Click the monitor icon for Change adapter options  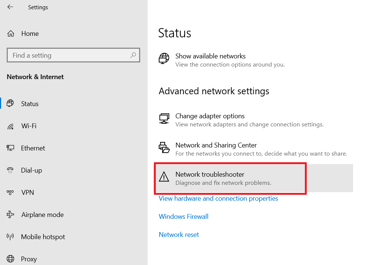pyautogui.click(x=164, y=118)
